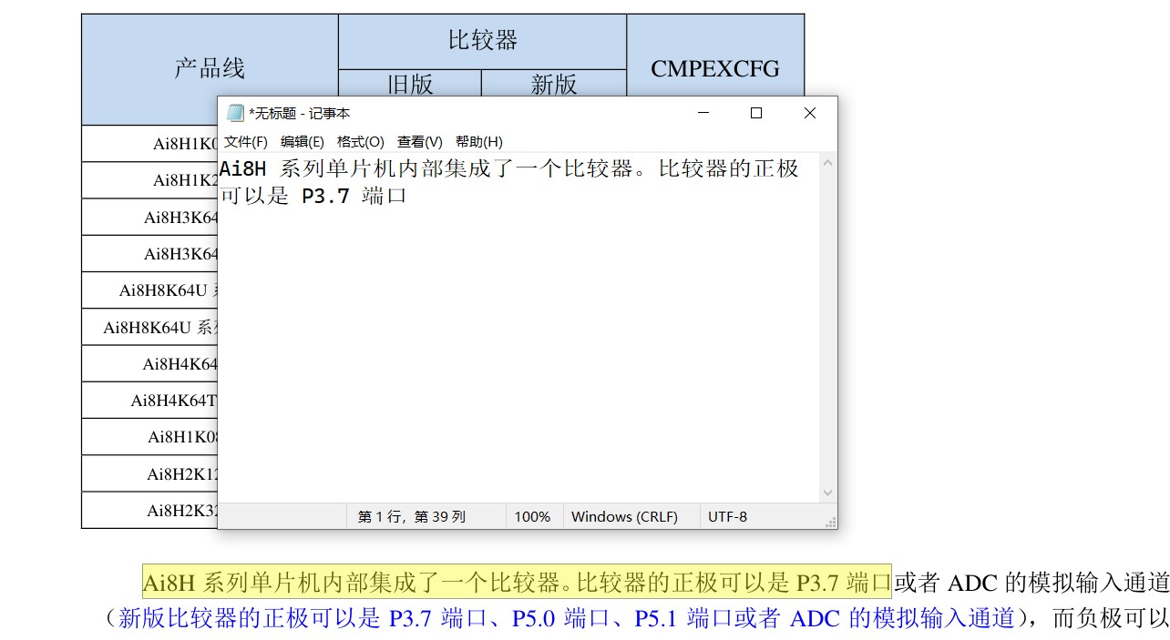This screenshot has height=640, width=1170.
Task: Click the Ai8H4K64T table row
Action: pyautogui.click(x=150, y=401)
